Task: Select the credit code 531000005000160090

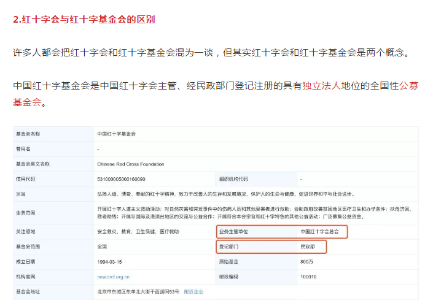Action: tap(121, 179)
